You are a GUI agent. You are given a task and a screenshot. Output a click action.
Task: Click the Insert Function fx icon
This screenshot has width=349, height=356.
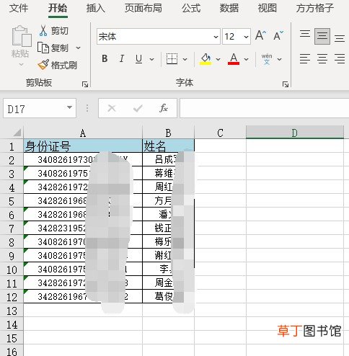tap(164, 108)
